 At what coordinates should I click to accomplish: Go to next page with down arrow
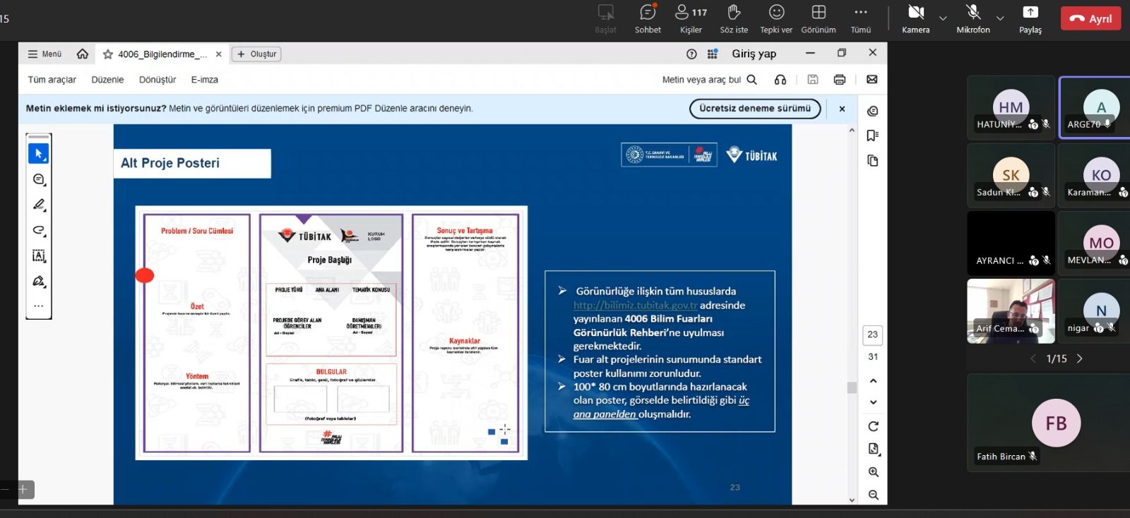[x=873, y=402]
